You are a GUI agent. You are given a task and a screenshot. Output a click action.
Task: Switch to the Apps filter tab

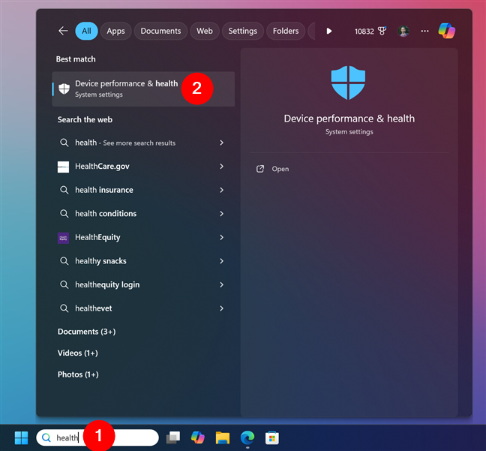point(115,31)
